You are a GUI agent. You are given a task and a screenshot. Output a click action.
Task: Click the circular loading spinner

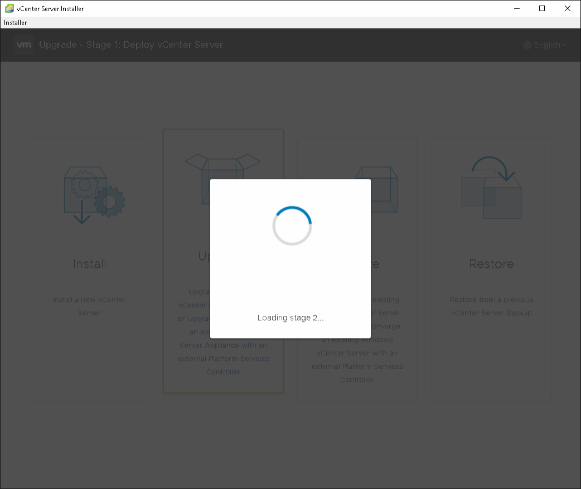292,226
